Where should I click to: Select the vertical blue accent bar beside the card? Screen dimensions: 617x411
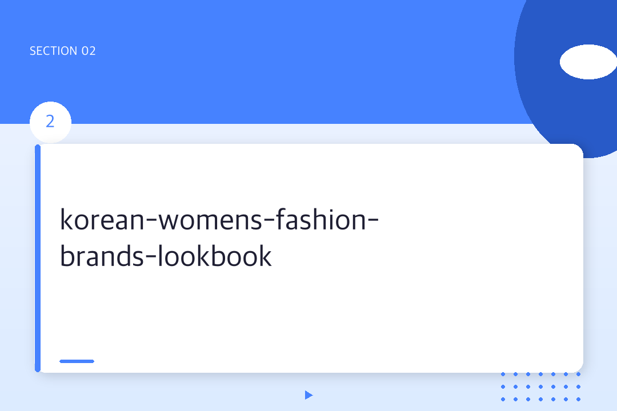click(38, 257)
